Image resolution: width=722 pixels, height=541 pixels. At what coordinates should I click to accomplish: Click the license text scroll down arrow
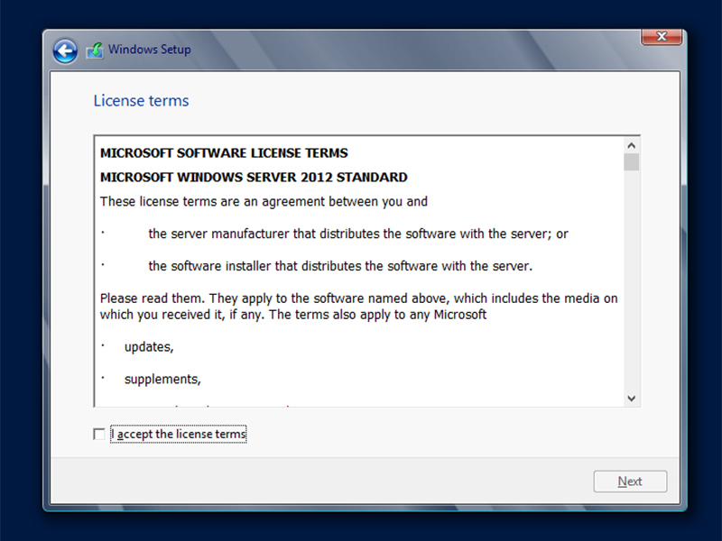point(631,398)
